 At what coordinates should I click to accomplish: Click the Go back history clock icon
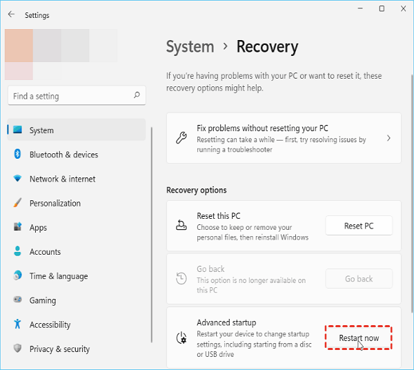pos(181,278)
